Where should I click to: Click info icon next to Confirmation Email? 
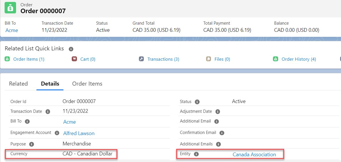point(222,133)
